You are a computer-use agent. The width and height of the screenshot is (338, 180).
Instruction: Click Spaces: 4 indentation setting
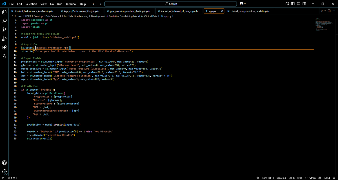point(281,178)
